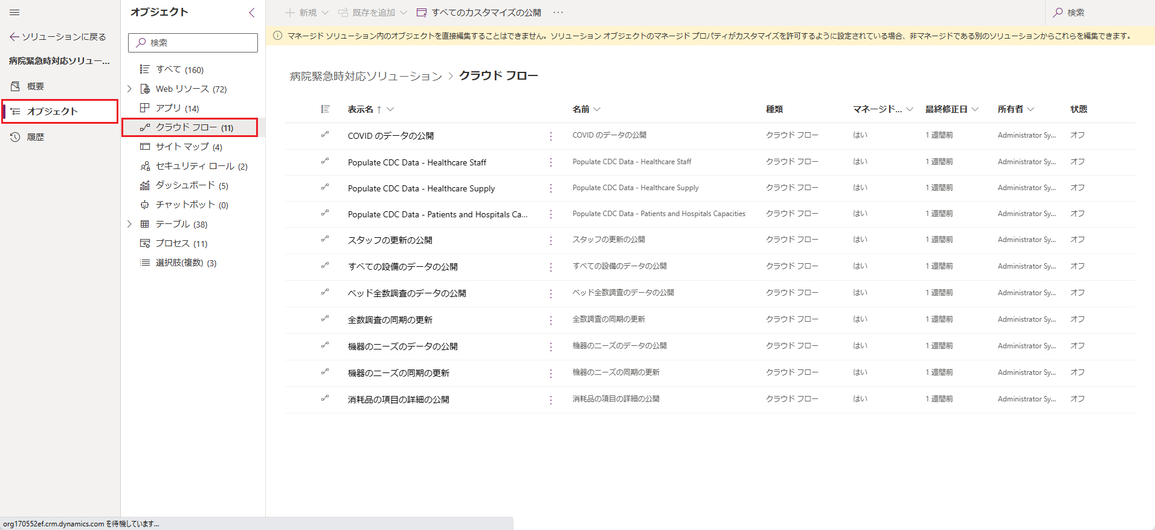Image resolution: width=1155 pixels, height=530 pixels.
Task: Open the hamburger navigation menu
Action: (14, 12)
